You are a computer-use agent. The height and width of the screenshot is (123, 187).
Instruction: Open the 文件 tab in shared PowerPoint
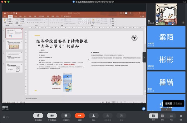point(5,16)
